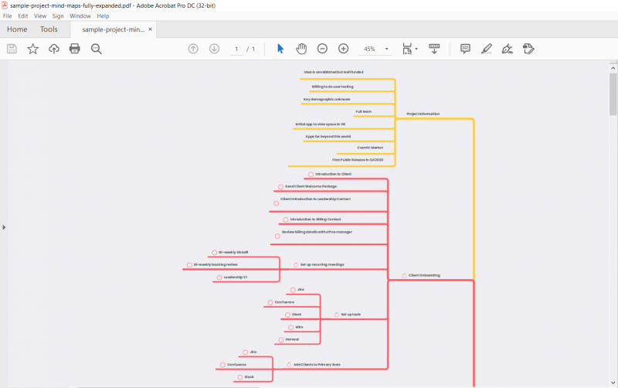Open the Window menu
Image resolution: width=618 pixels, height=388 pixels.
[80, 16]
